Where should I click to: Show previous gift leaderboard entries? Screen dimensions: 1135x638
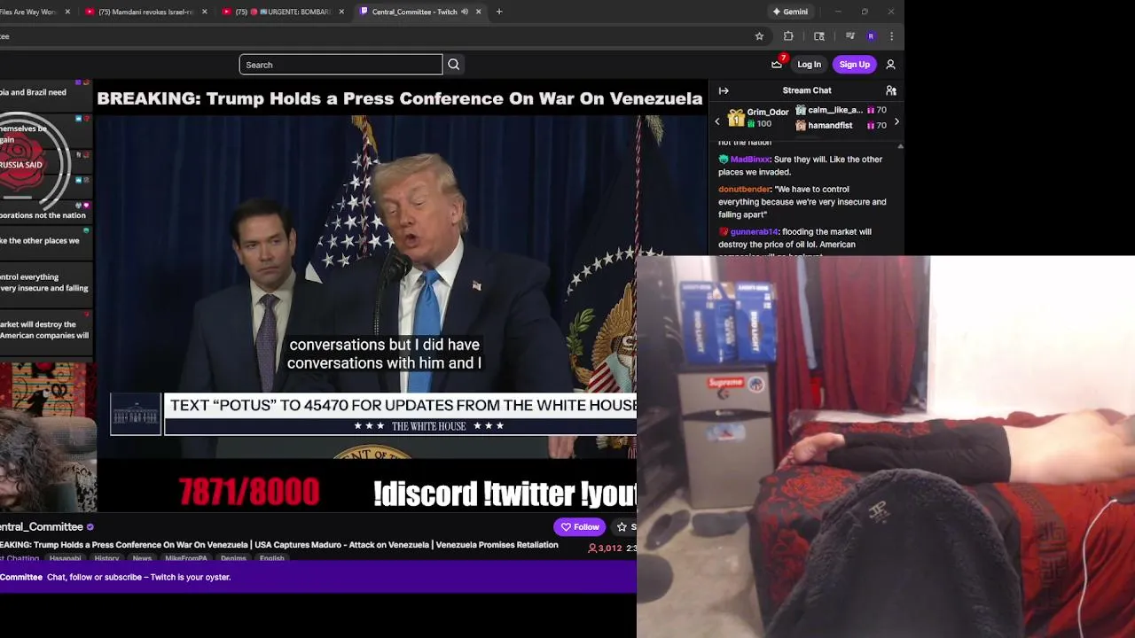click(x=717, y=121)
